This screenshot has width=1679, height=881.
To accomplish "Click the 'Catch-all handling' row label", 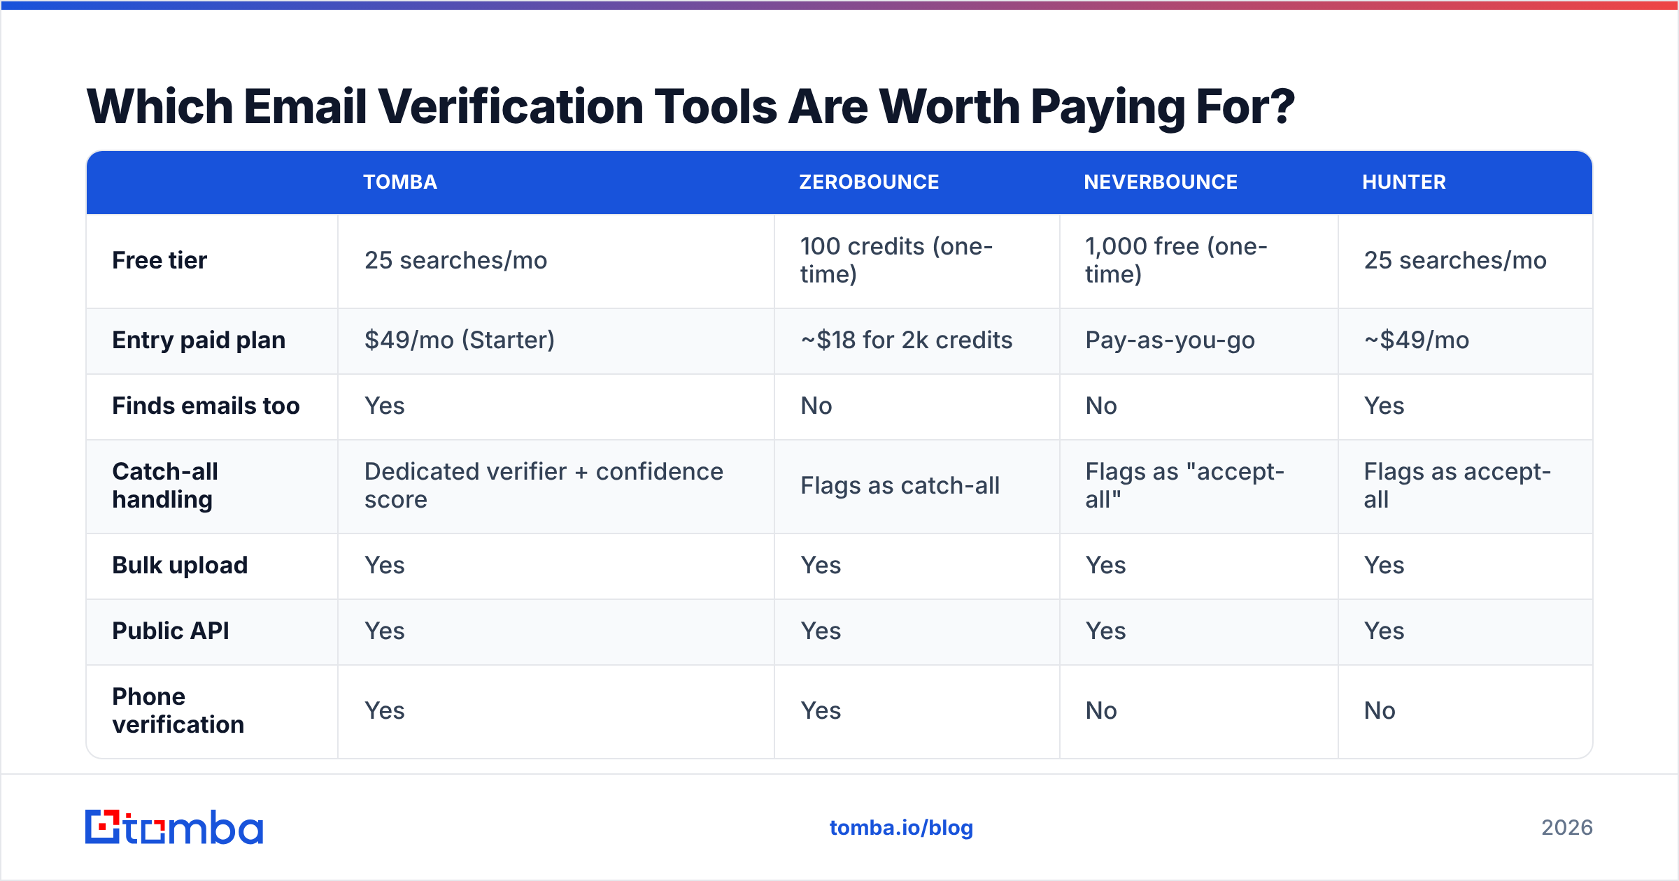I will pos(165,485).
